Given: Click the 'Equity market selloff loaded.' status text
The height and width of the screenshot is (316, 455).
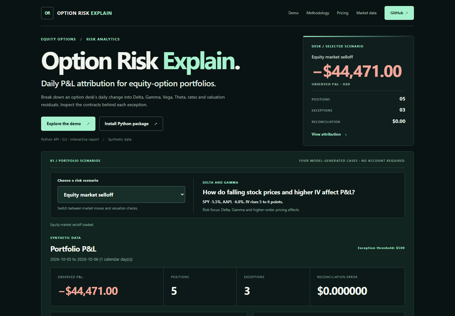Looking at the screenshot, I should (x=72, y=225).
